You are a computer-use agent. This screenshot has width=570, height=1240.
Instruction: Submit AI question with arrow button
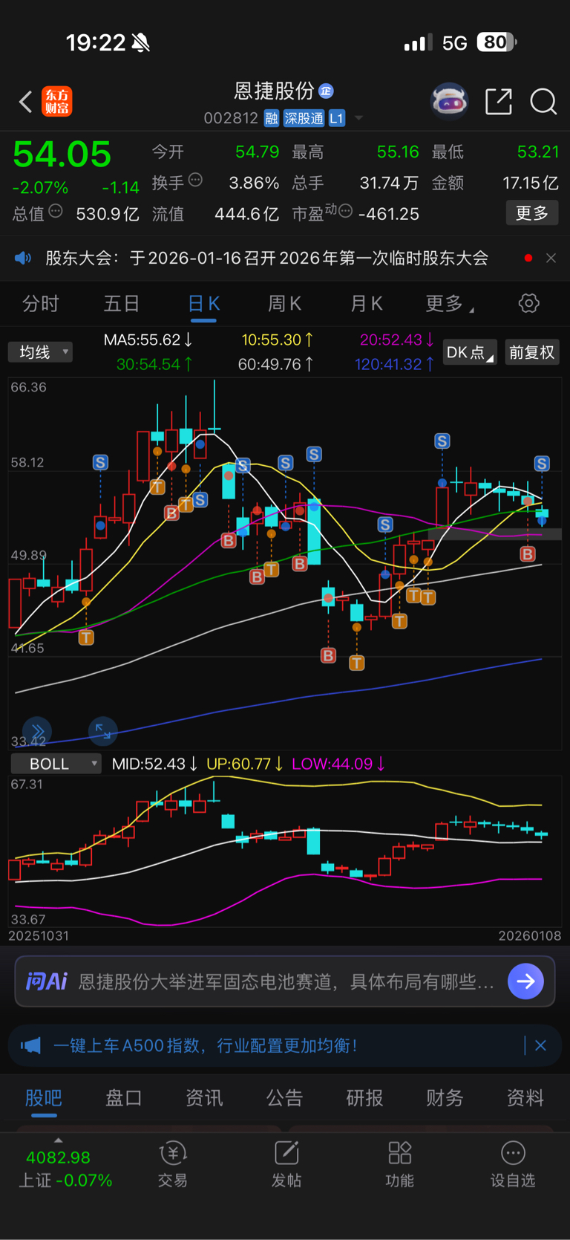pyautogui.click(x=525, y=981)
